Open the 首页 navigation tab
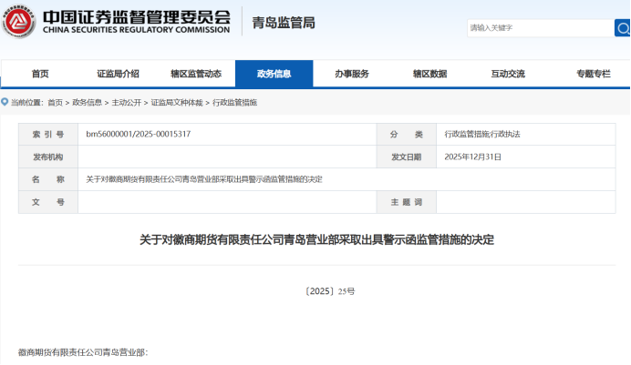 [39, 74]
